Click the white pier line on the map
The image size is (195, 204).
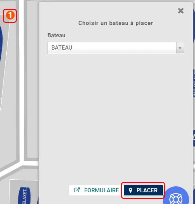(x=22, y=81)
